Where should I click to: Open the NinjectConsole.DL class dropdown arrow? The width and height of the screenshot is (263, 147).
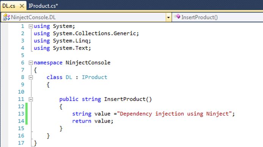169,17
